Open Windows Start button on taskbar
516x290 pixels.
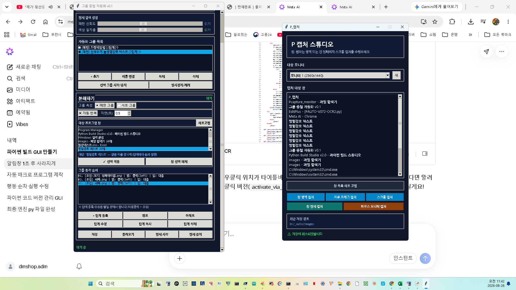pyautogui.click(x=91, y=284)
